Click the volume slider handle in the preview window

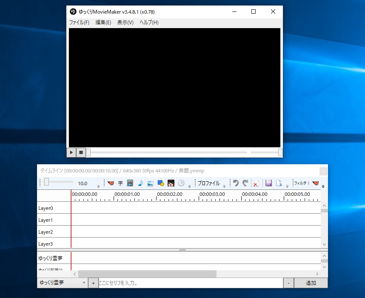(280, 152)
